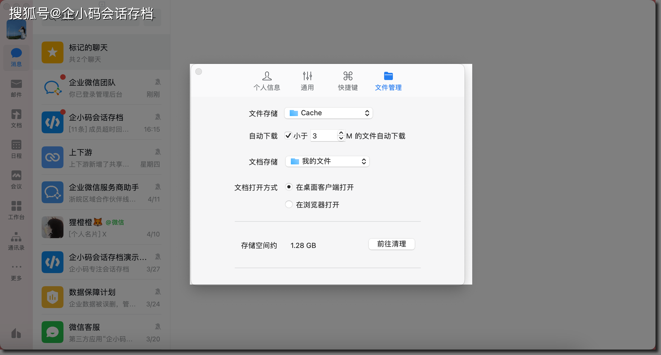Open the 消息 messages sidebar icon

click(x=16, y=57)
